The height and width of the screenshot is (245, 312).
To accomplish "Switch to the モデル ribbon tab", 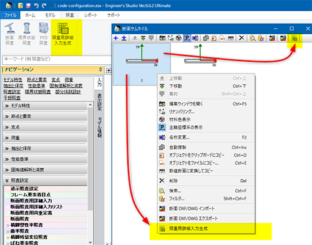I will click(x=50, y=15).
